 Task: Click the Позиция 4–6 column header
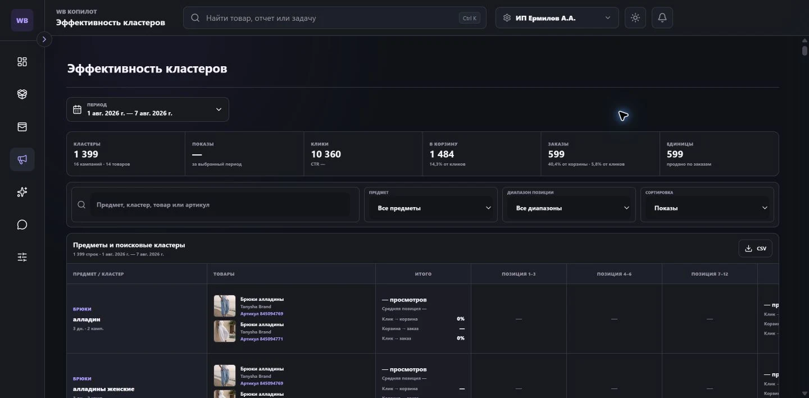[x=614, y=274]
